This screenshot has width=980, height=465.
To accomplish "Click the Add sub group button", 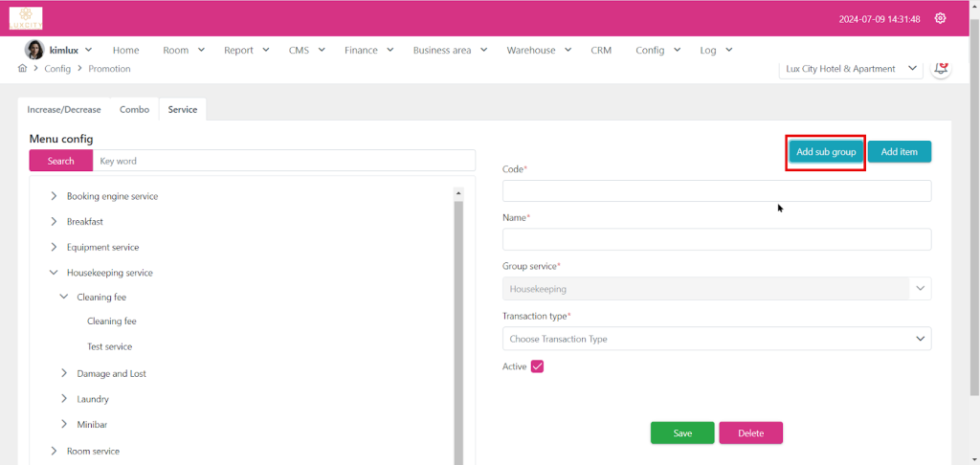I will click(x=826, y=152).
